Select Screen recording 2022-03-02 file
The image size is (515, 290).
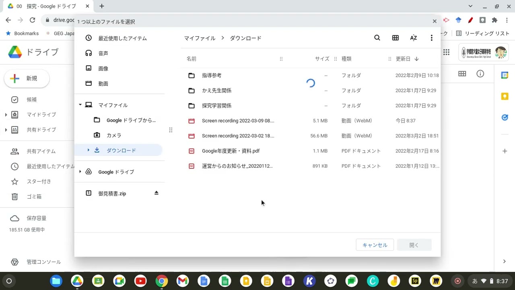click(311, 136)
